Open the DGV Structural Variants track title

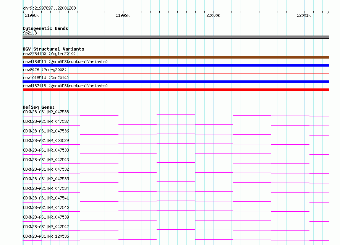click(53, 49)
